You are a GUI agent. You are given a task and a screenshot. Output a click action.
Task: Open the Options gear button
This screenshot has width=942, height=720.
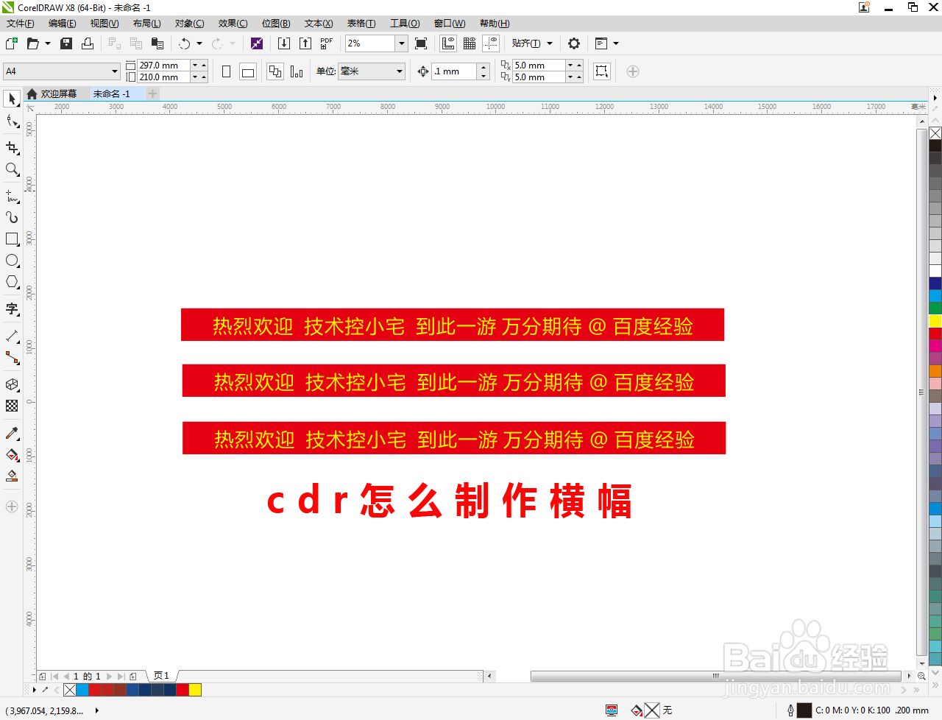[574, 43]
